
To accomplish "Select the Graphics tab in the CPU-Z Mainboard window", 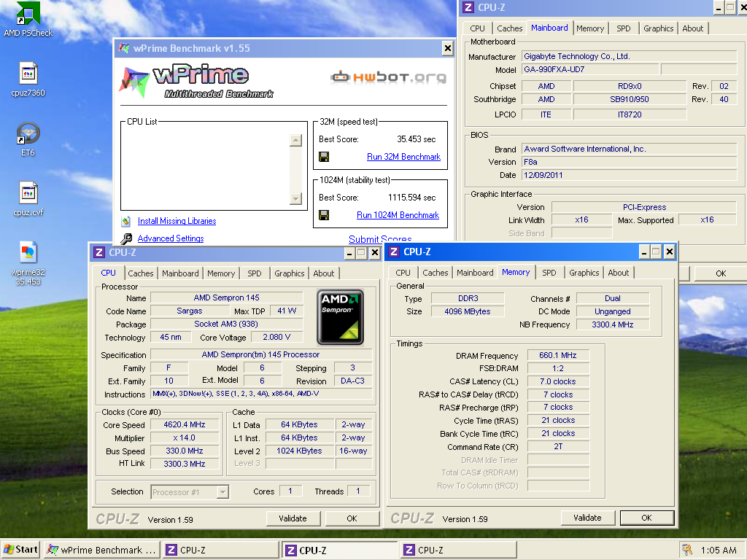I will [x=659, y=28].
